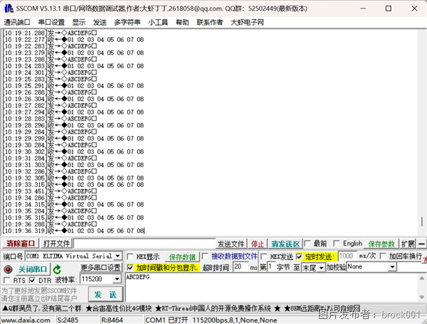Click the green refresh ports icon

click(x=57, y=269)
